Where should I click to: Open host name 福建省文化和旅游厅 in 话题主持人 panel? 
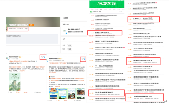[74, 29]
